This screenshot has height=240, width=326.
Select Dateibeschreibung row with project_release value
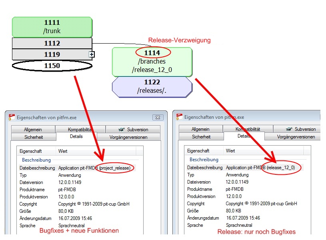pyautogui.click(x=77, y=168)
